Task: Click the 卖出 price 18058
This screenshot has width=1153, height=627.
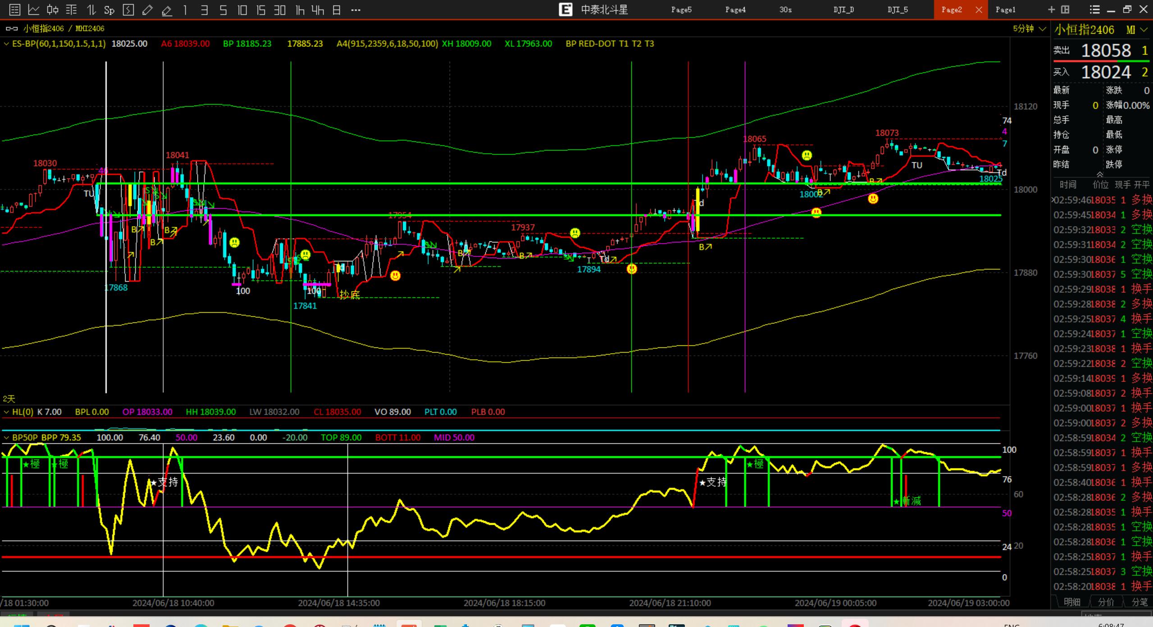Action: point(1106,50)
